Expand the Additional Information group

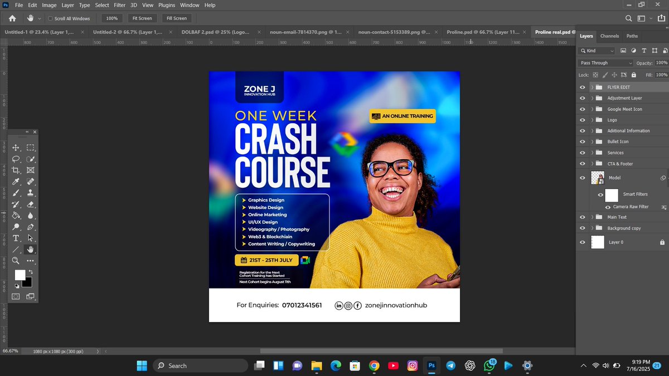(593, 131)
